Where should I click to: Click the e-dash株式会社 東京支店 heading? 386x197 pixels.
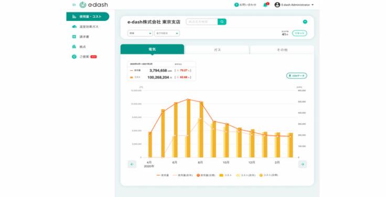(154, 22)
